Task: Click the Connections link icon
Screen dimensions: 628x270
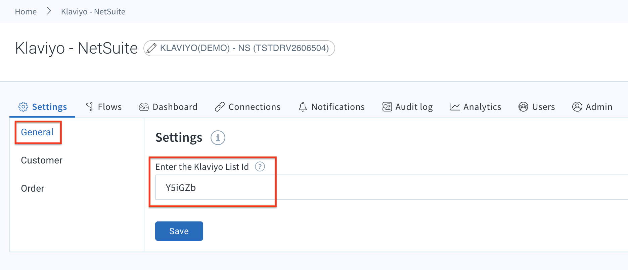Action: coord(220,107)
